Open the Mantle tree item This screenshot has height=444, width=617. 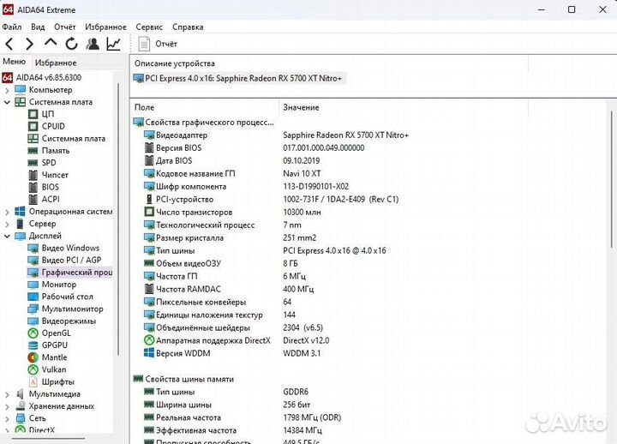[x=48, y=357]
